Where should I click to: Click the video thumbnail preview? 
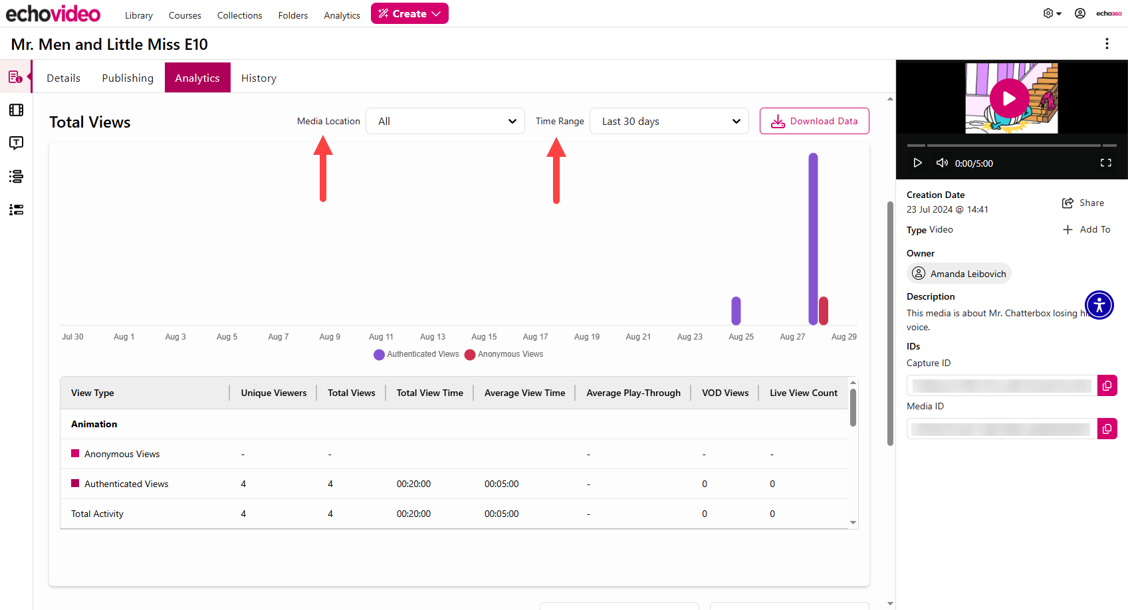pos(1012,98)
